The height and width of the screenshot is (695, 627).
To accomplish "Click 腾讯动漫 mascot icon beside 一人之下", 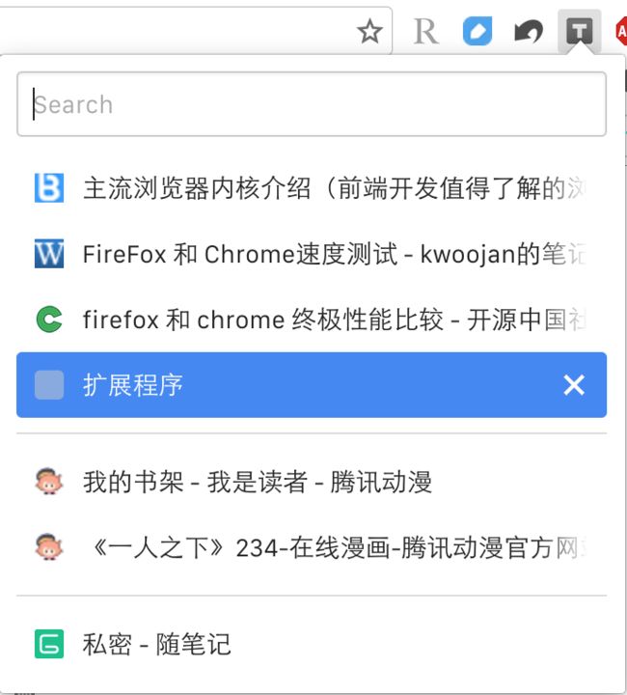I will (49, 547).
